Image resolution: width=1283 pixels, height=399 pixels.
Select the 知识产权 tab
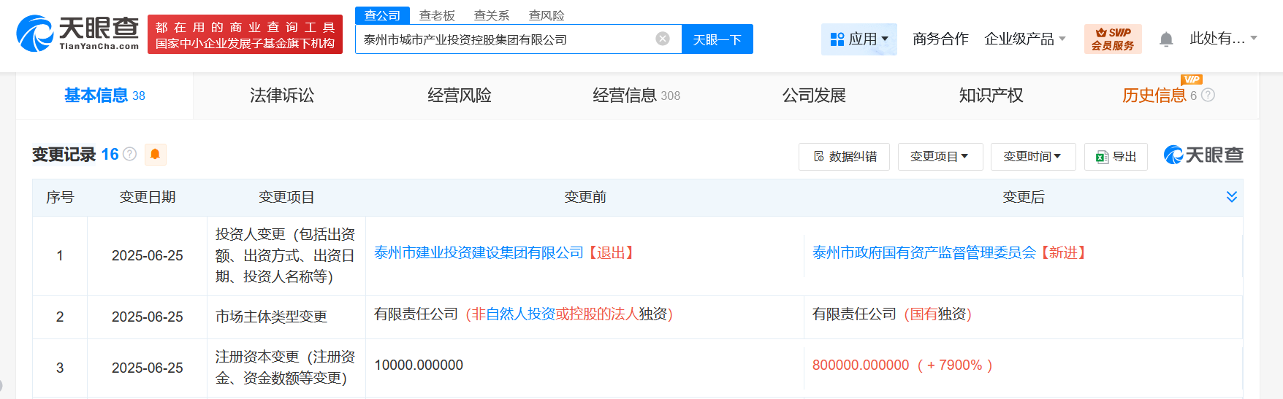(x=991, y=96)
